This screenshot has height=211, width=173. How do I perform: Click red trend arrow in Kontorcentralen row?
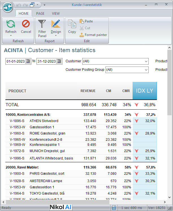tap(137, 115)
